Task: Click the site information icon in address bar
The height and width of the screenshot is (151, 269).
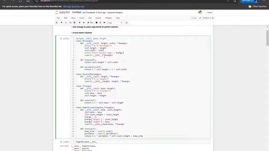Action: [x=37, y=1]
